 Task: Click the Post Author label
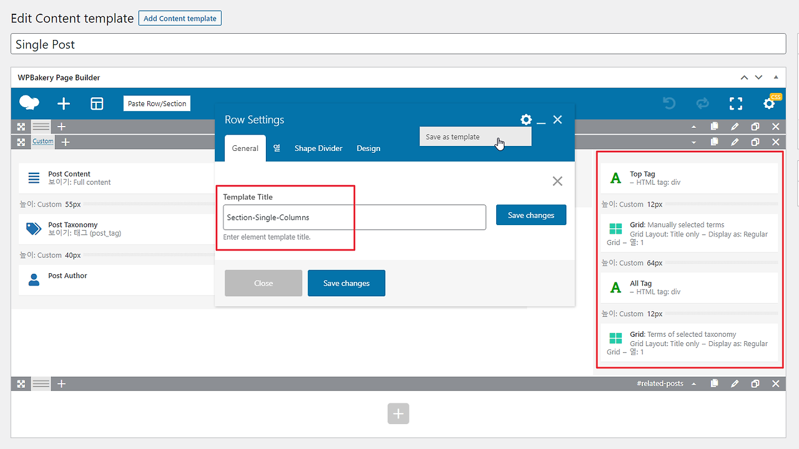pyautogui.click(x=67, y=276)
